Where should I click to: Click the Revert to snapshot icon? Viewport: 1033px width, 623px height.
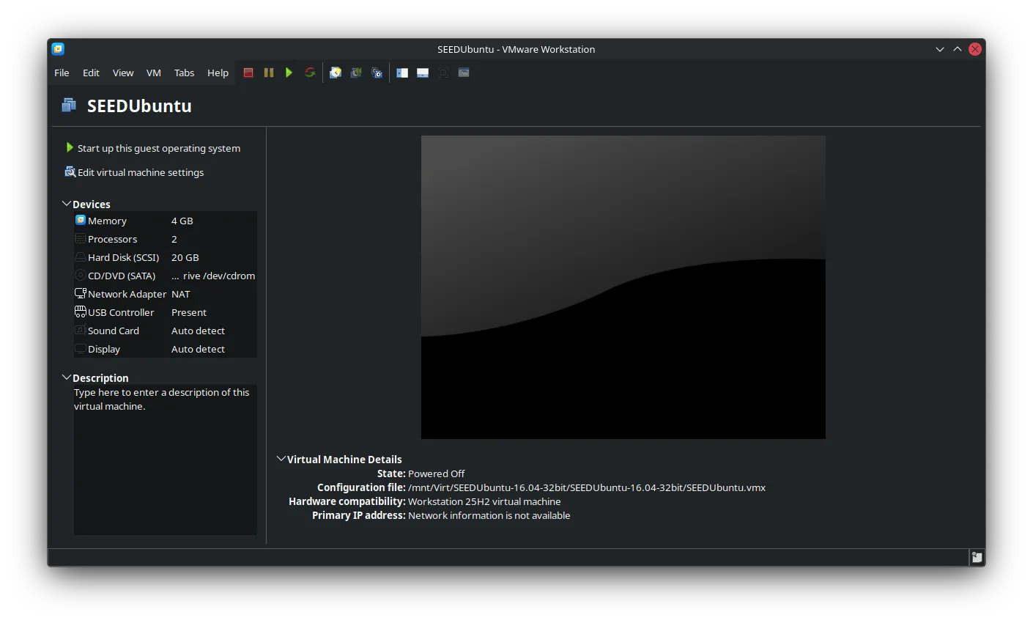[x=356, y=73]
